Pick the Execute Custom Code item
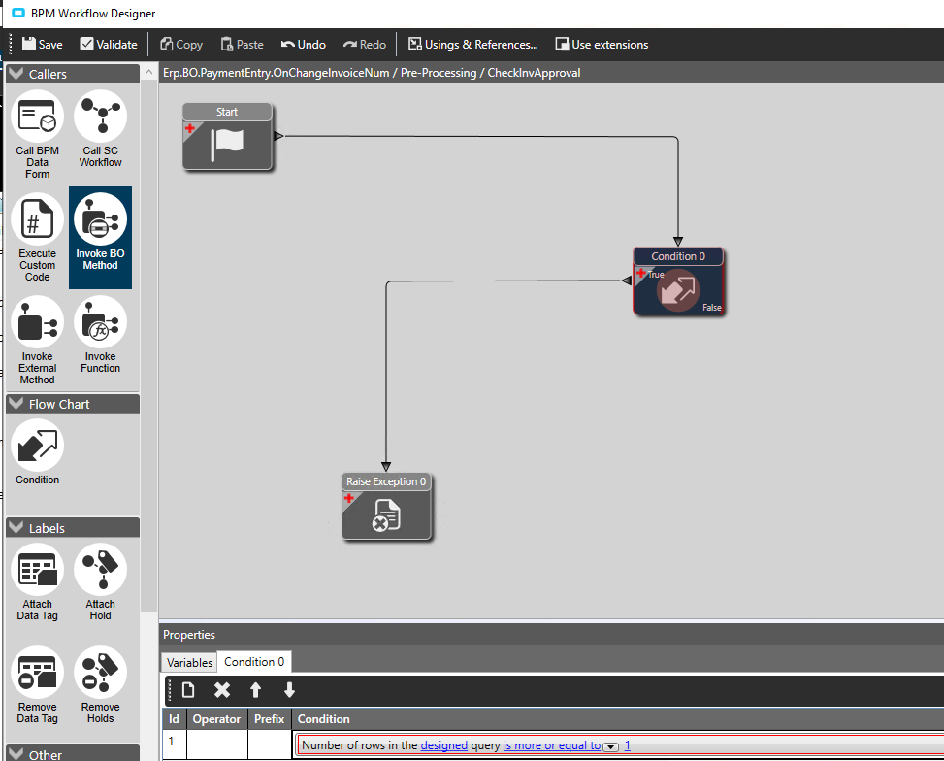This screenshot has height=761, width=944. pos(37,218)
